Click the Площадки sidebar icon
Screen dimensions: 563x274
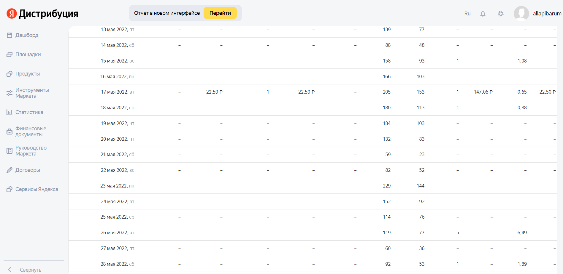(9, 55)
